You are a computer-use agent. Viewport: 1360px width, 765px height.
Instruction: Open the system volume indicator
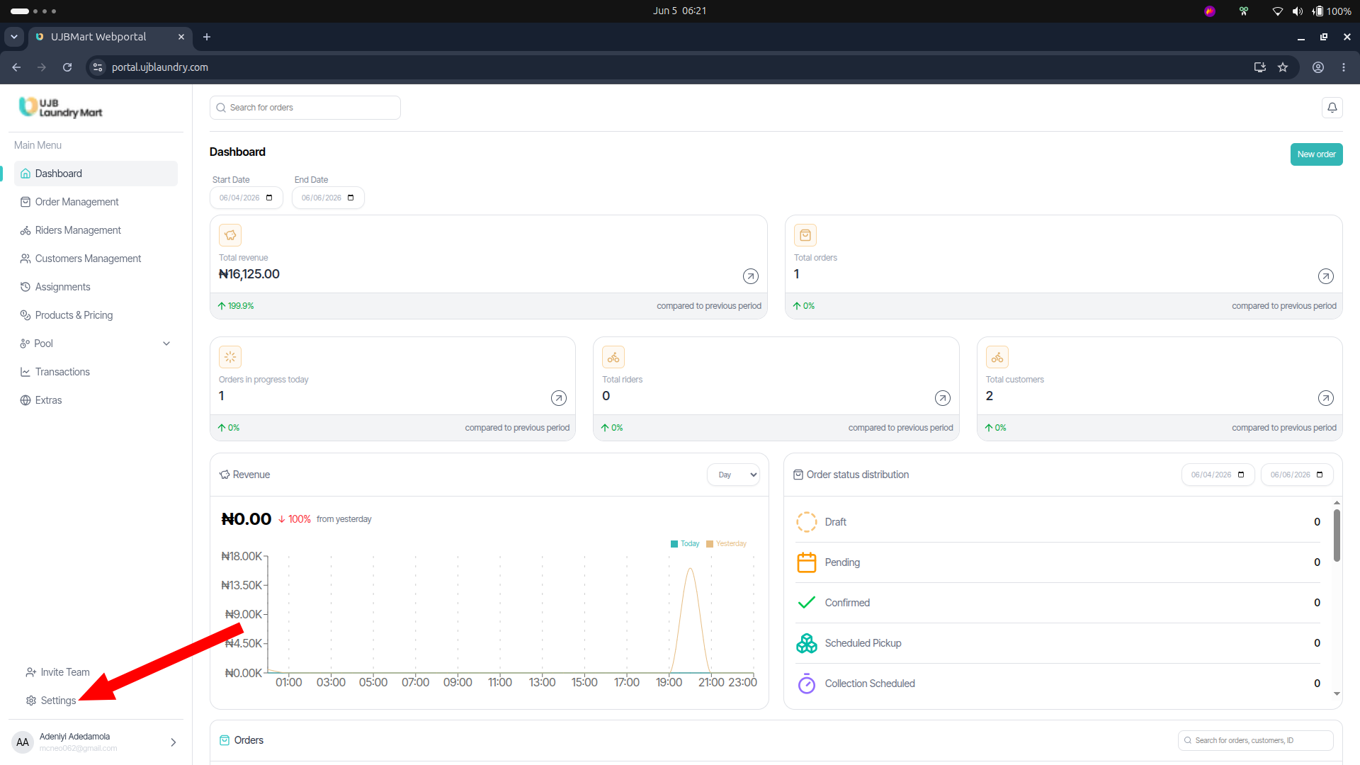[1298, 11]
